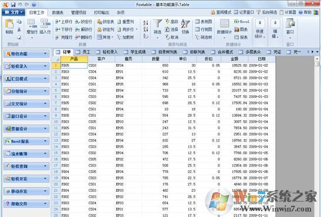Open the Quick Statistics (快速统计) dropdown
Image resolution: width=321 pixels, height=217 pixels.
click(x=260, y=29)
